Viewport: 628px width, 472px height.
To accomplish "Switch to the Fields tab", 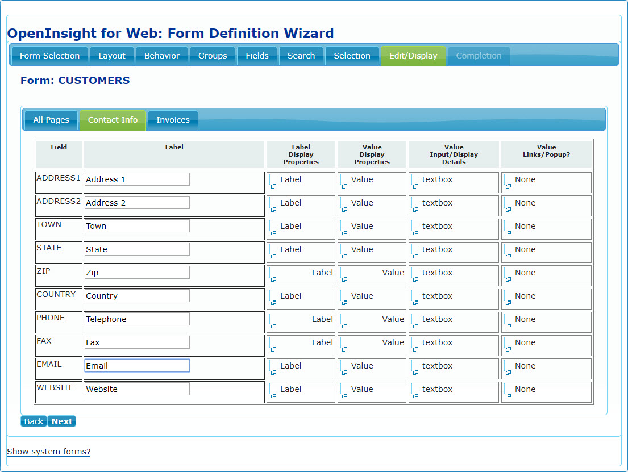I will (257, 56).
